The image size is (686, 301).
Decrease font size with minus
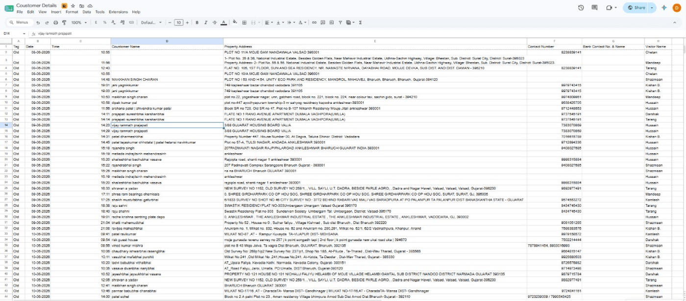pos(170,23)
